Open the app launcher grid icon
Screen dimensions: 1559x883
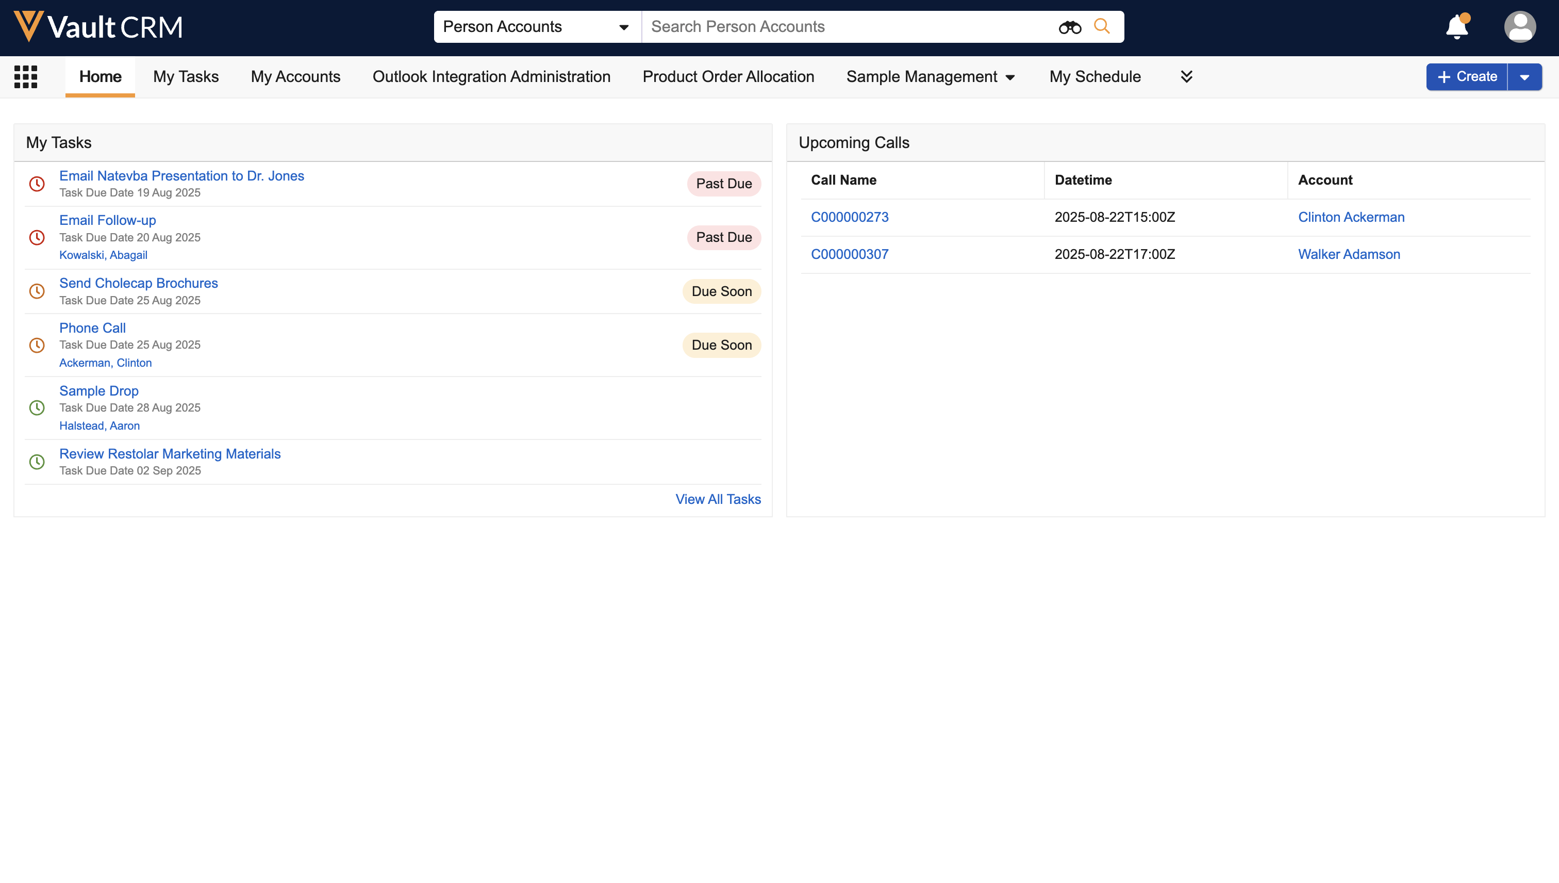[25, 76]
